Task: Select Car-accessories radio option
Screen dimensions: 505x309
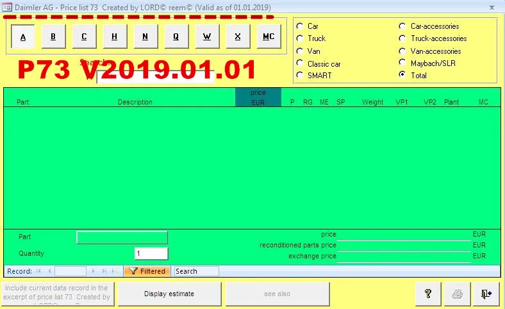Action: pos(402,26)
